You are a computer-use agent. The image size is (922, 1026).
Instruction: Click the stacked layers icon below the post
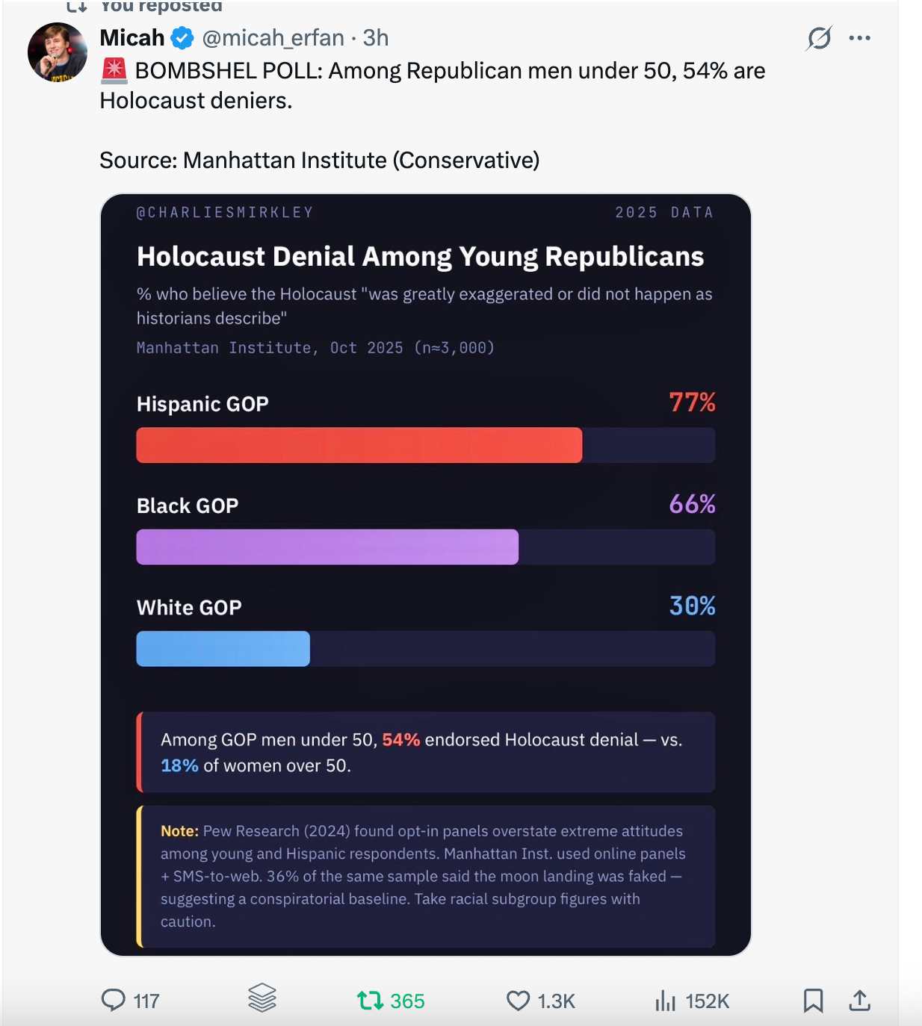point(262,998)
